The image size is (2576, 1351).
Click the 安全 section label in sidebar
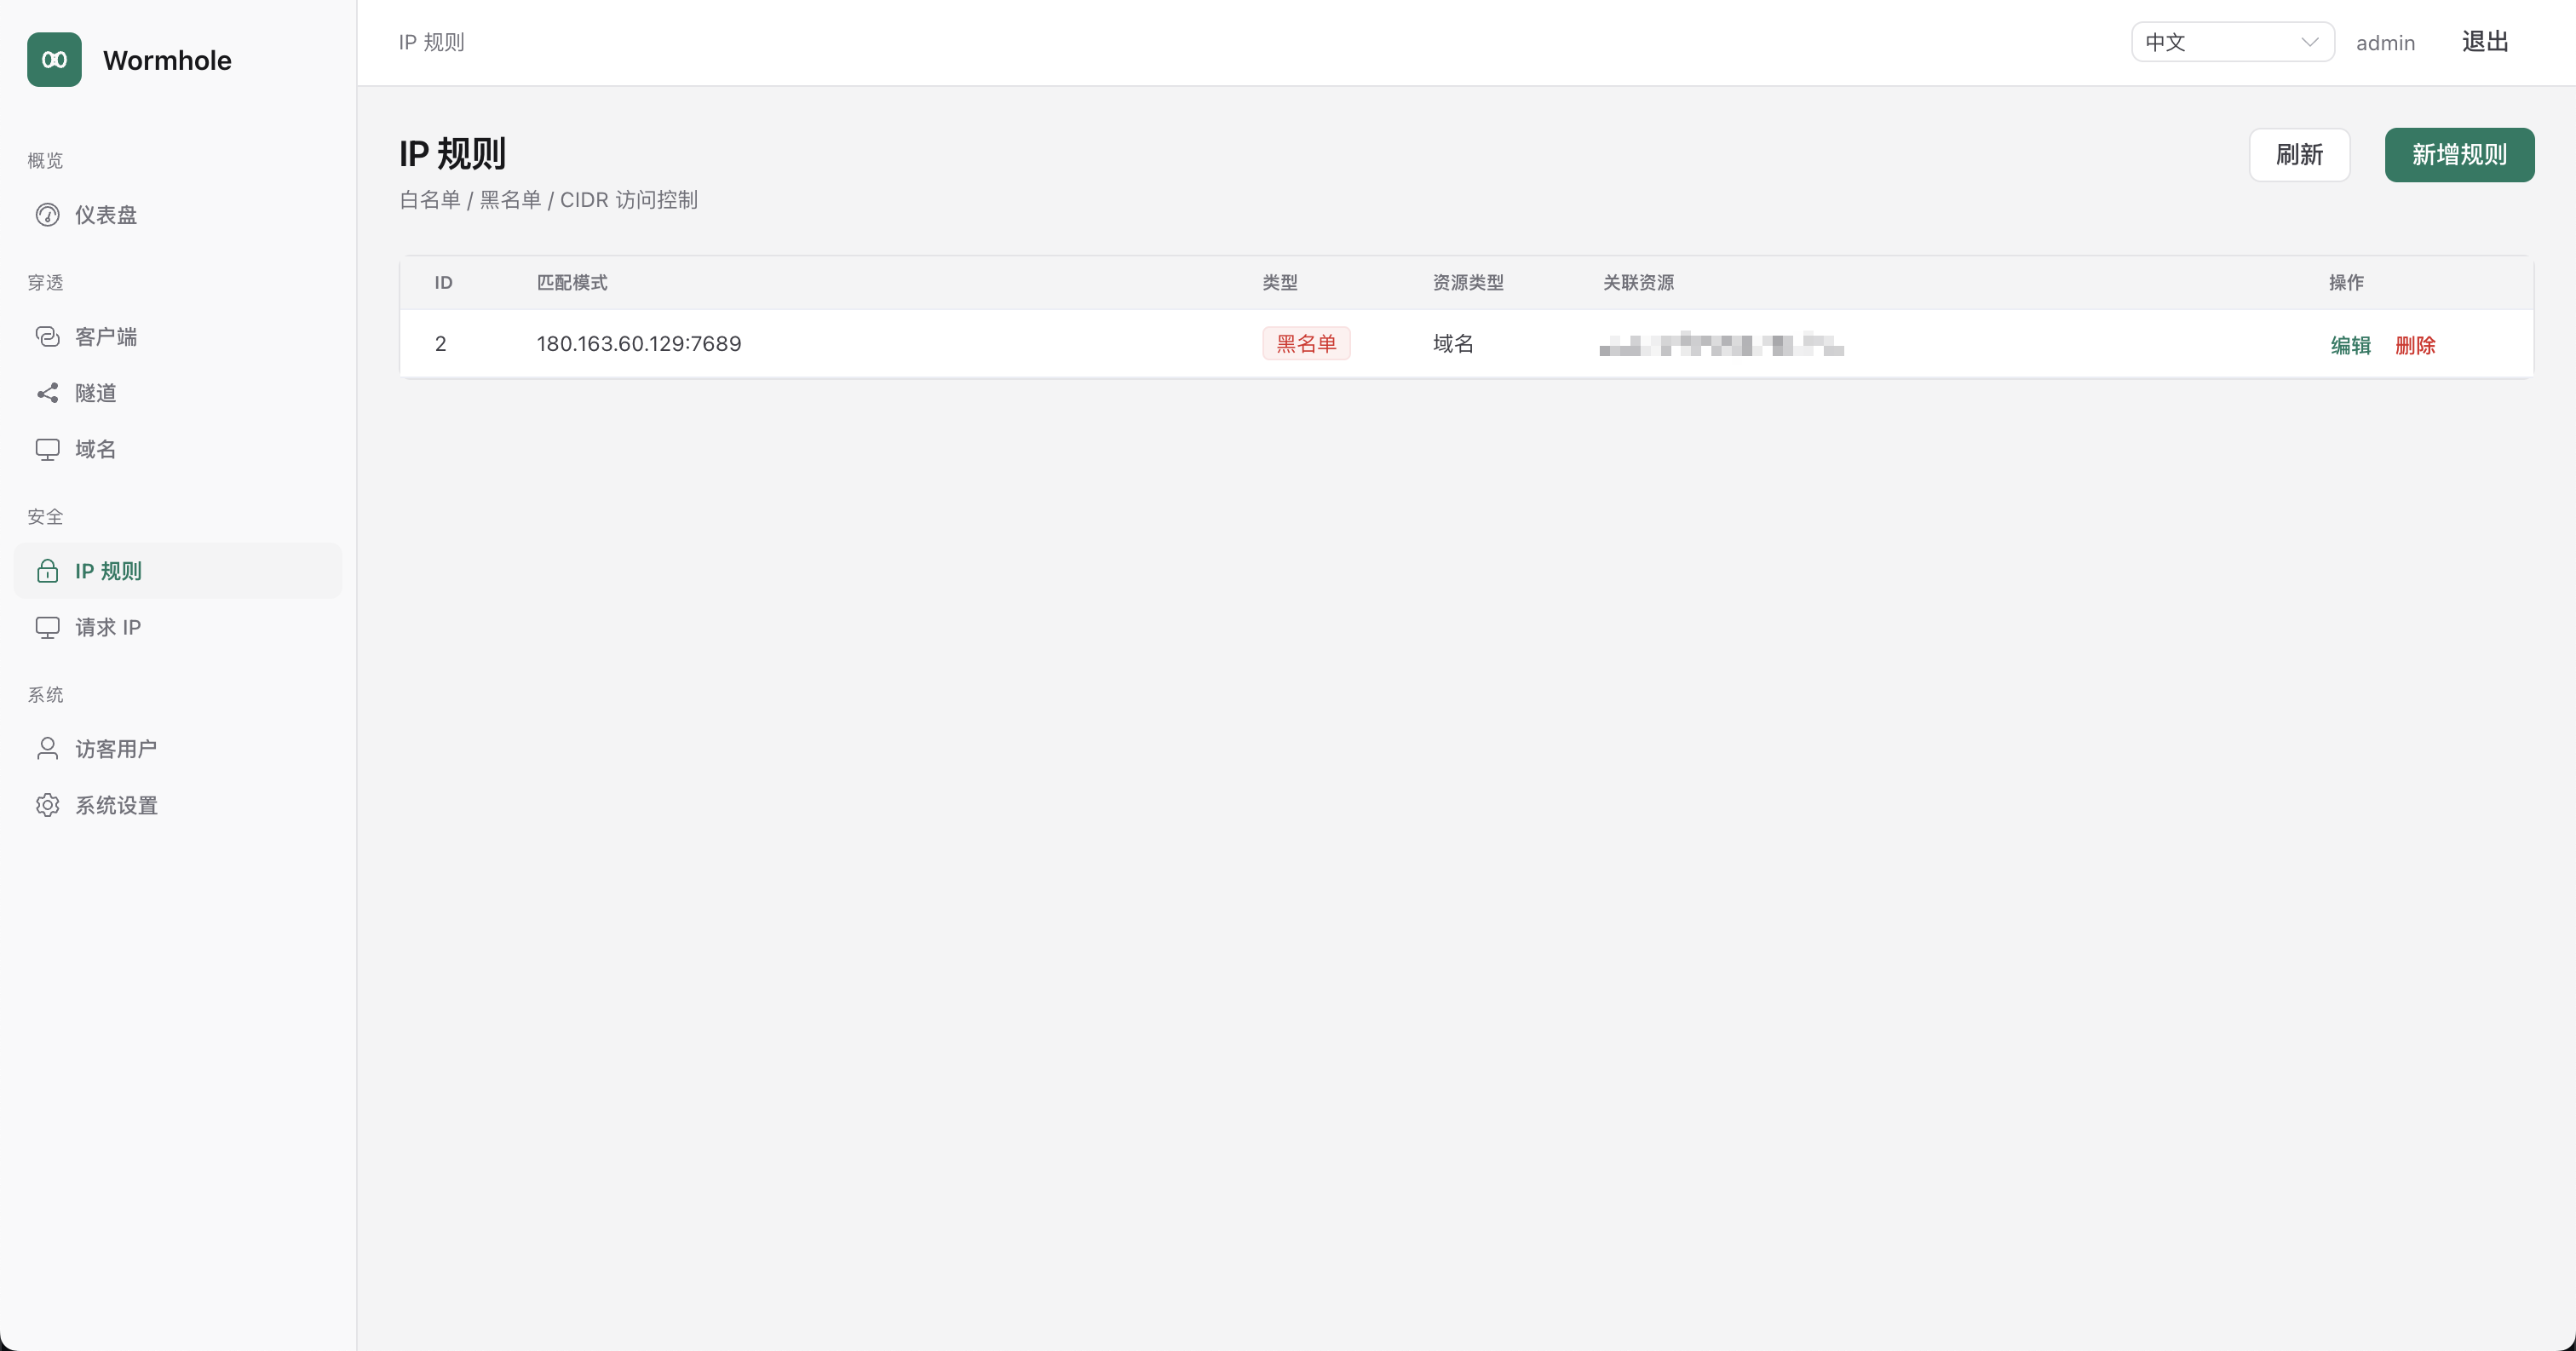(45, 516)
